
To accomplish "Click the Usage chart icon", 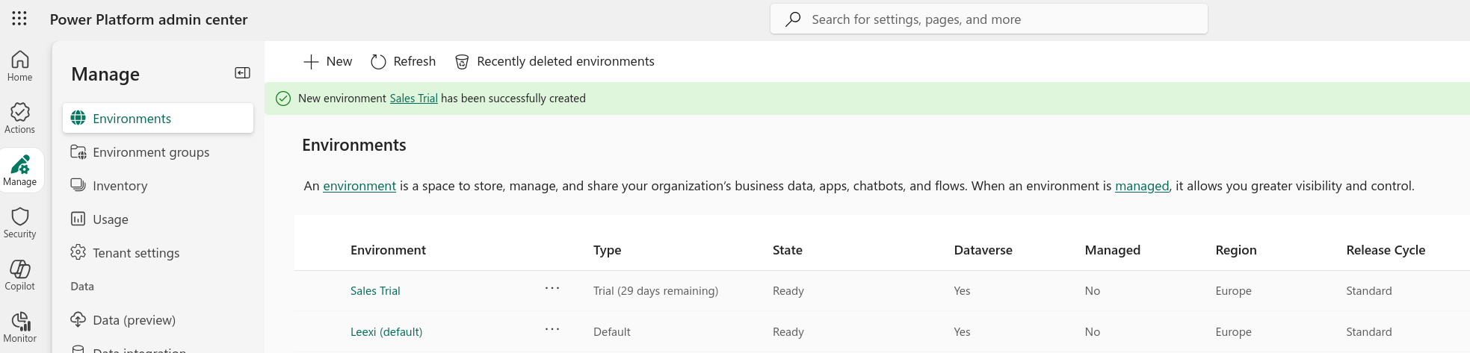I will coord(78,219).
